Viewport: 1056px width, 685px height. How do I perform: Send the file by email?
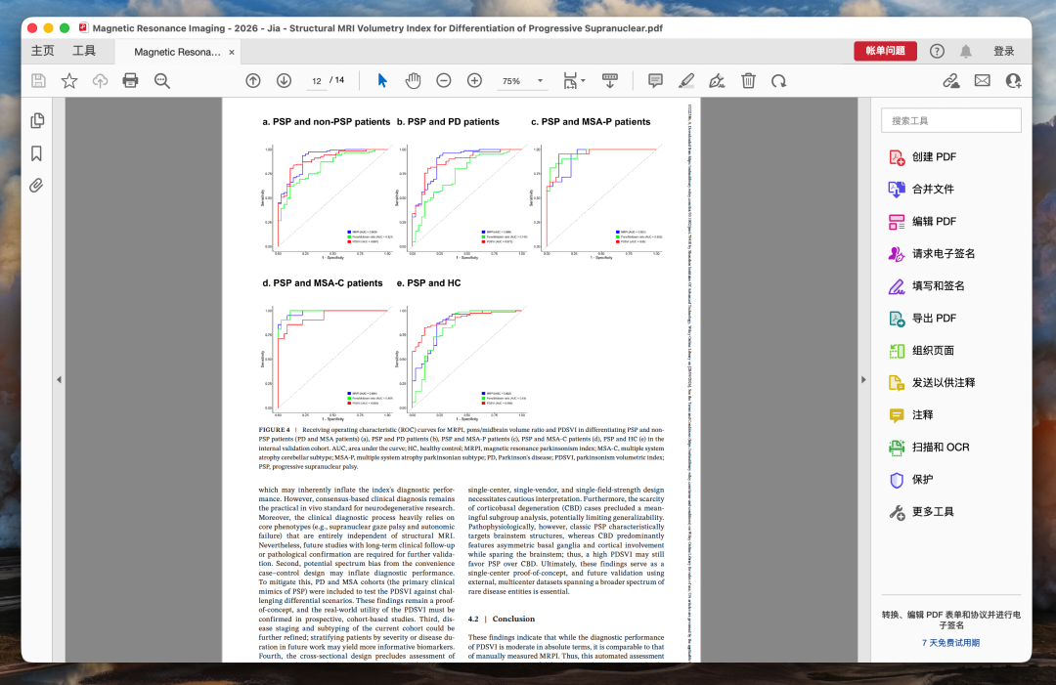(x=983, y=81)
